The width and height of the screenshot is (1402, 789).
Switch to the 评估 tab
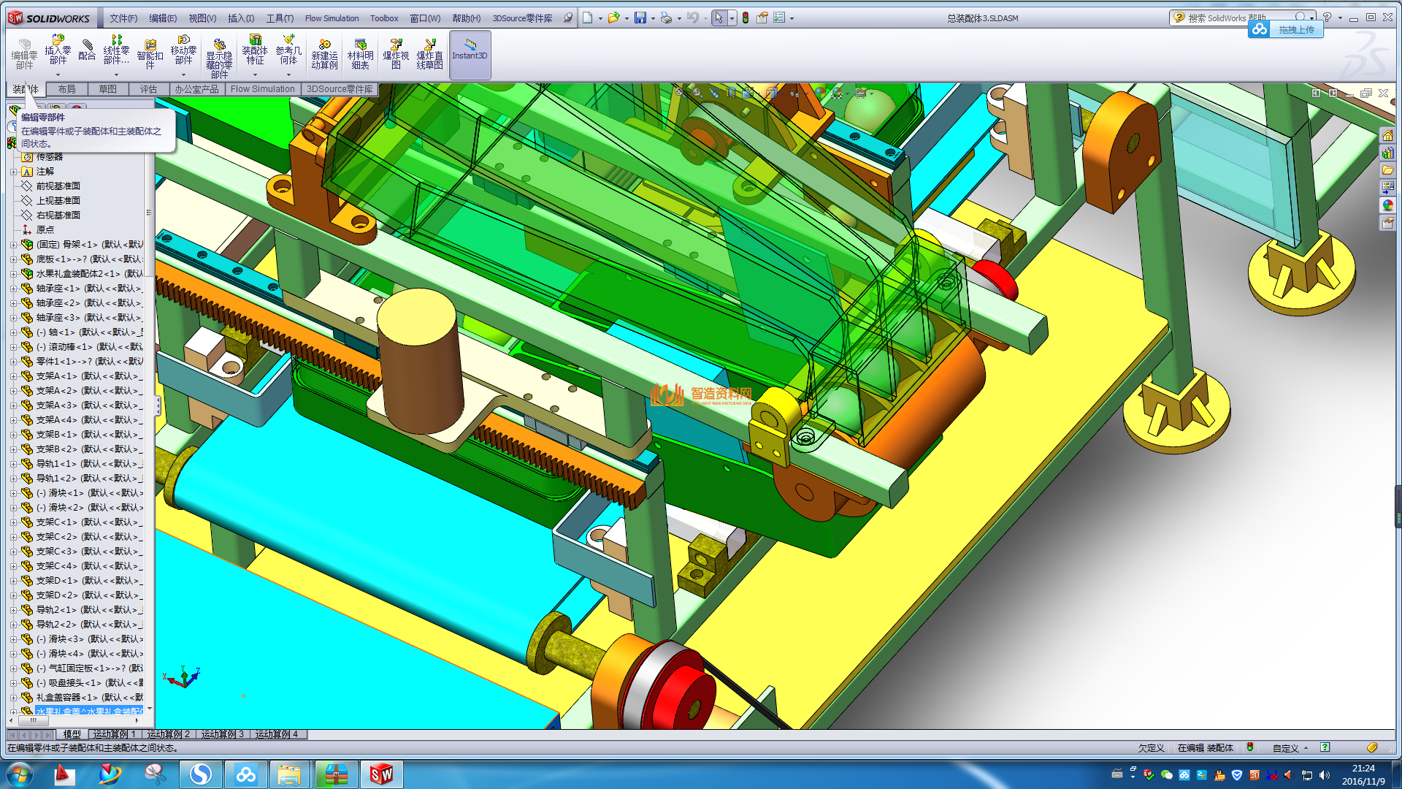coord(148,89)
